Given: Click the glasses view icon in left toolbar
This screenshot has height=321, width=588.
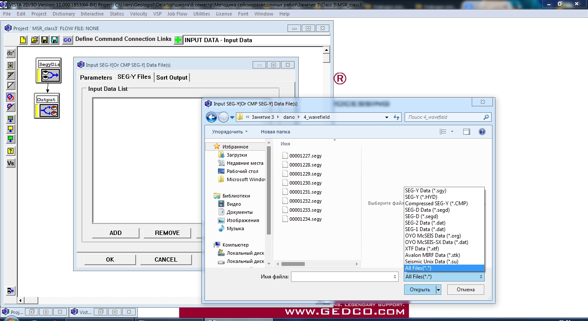Looking at the screenshot, I should [11, 53].
